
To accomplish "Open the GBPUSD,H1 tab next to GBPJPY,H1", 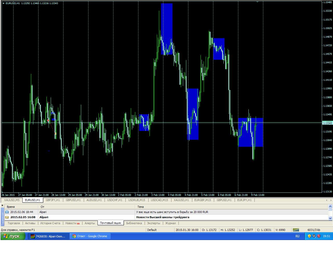I will 73,200.
